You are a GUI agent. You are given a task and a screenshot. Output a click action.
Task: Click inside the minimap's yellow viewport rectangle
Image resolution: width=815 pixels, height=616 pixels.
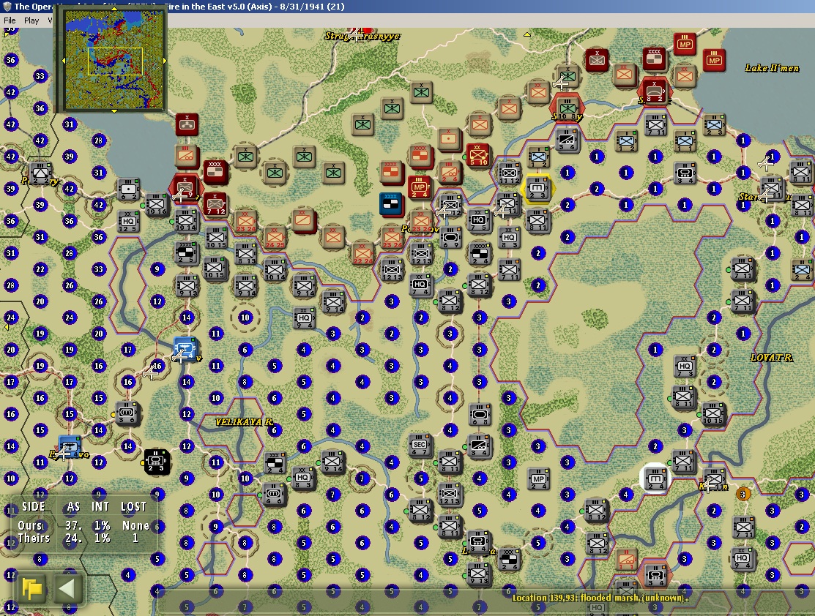[115, 61]
